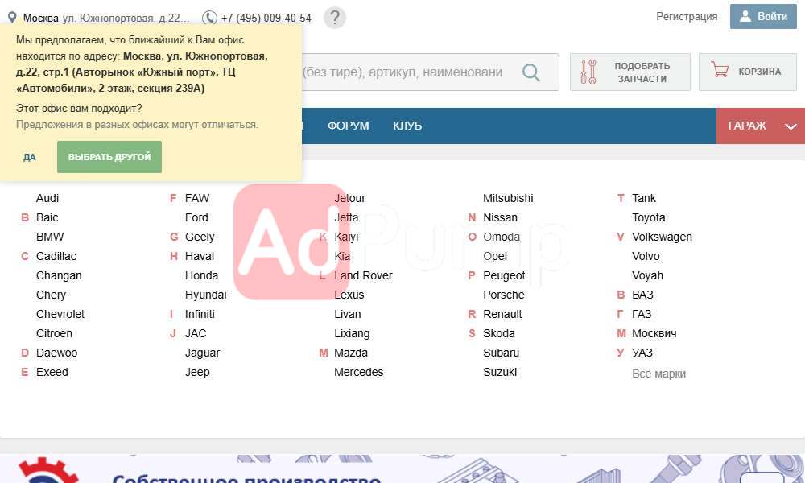Select the Cadillac brand
Viewport: 805px width, 483px height.
point(56,256)
